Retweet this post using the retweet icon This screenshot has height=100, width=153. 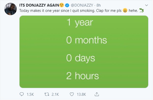pos(47,94)
